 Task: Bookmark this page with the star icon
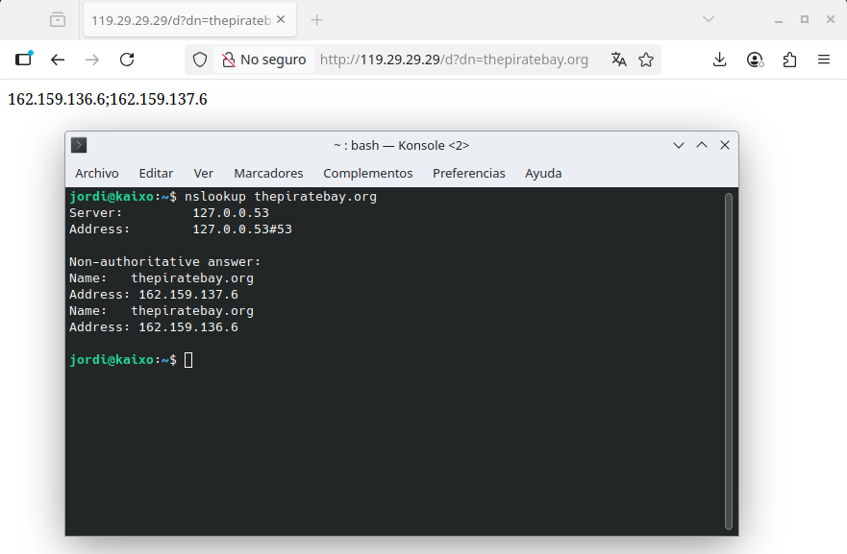coord(646,60)
